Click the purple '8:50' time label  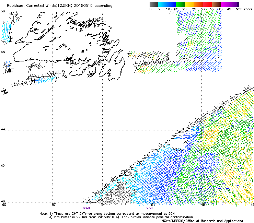coord(149,208)
